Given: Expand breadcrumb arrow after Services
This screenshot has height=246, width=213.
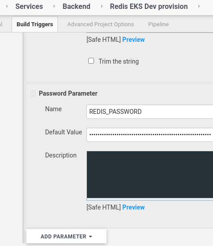Looking at the screenshot, I should [x=54, y=6].
